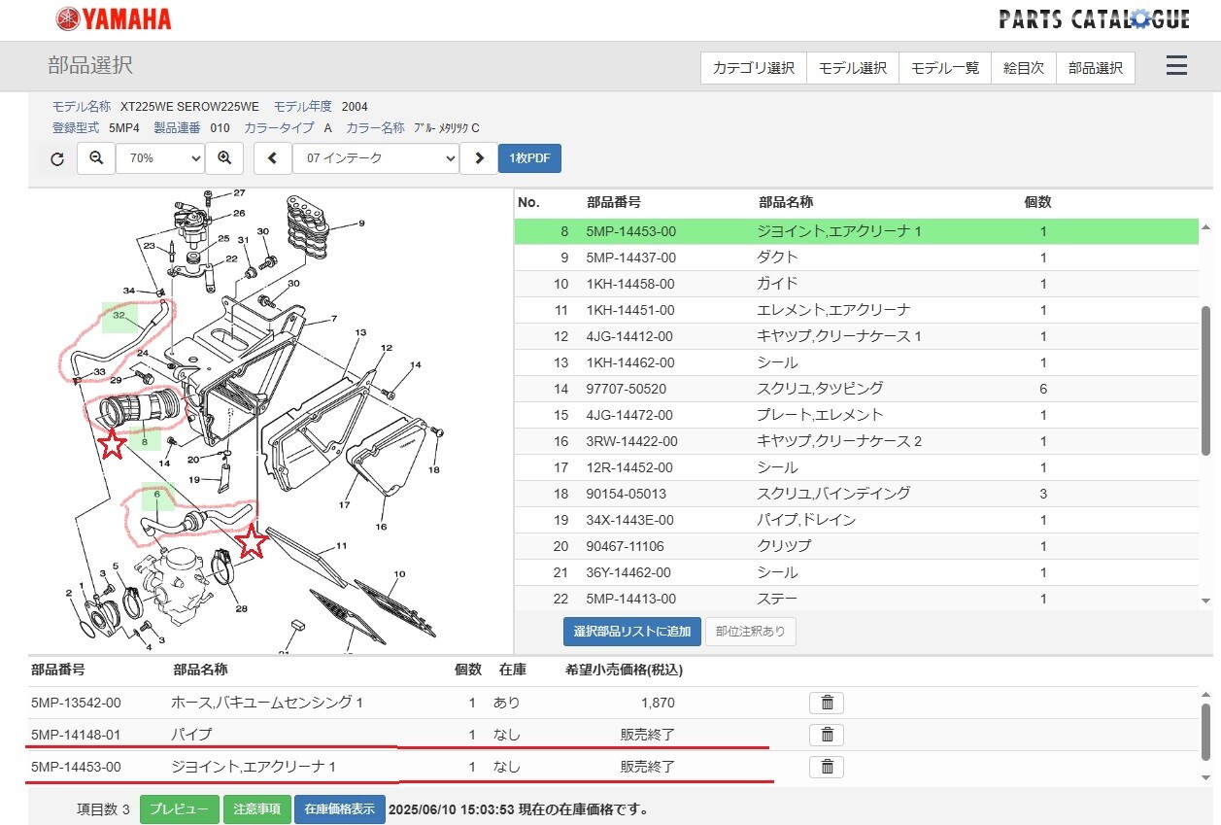Open the hamburger menu icon
The width and height of the screenshot is (1221, 825).
click(1176, 66)
